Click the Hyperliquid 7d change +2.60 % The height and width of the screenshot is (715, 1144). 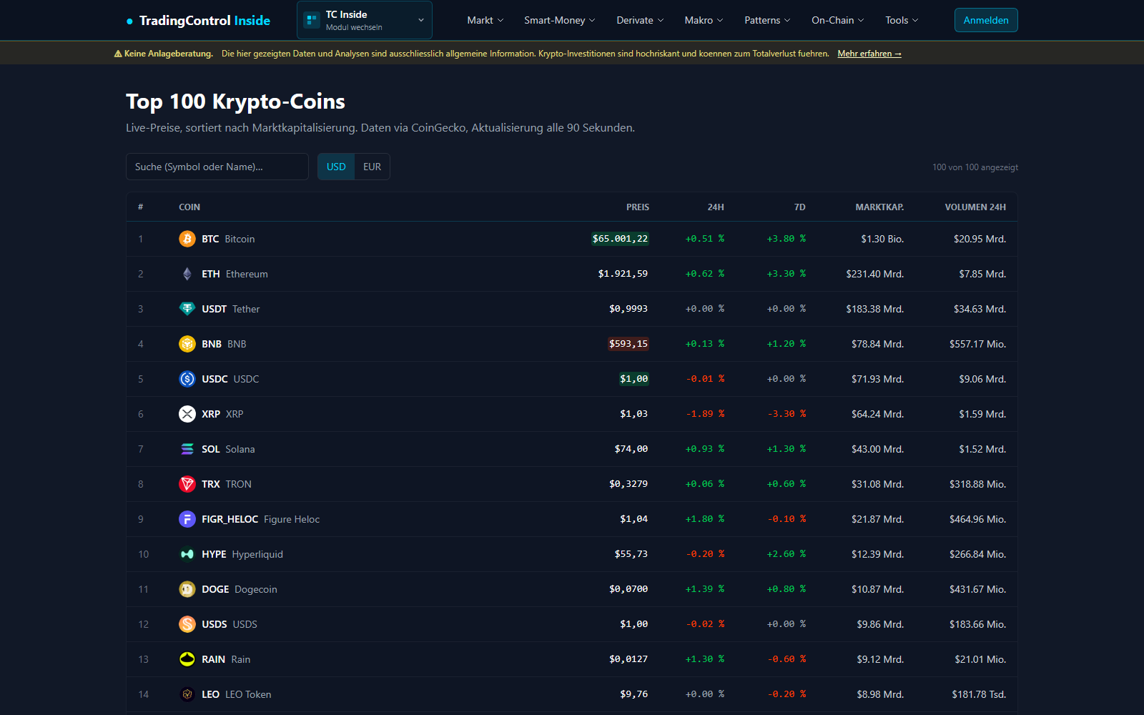click(x=786, y=554)
